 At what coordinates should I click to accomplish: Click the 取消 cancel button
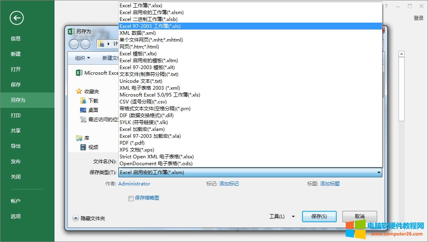click(x=359, y=217)
